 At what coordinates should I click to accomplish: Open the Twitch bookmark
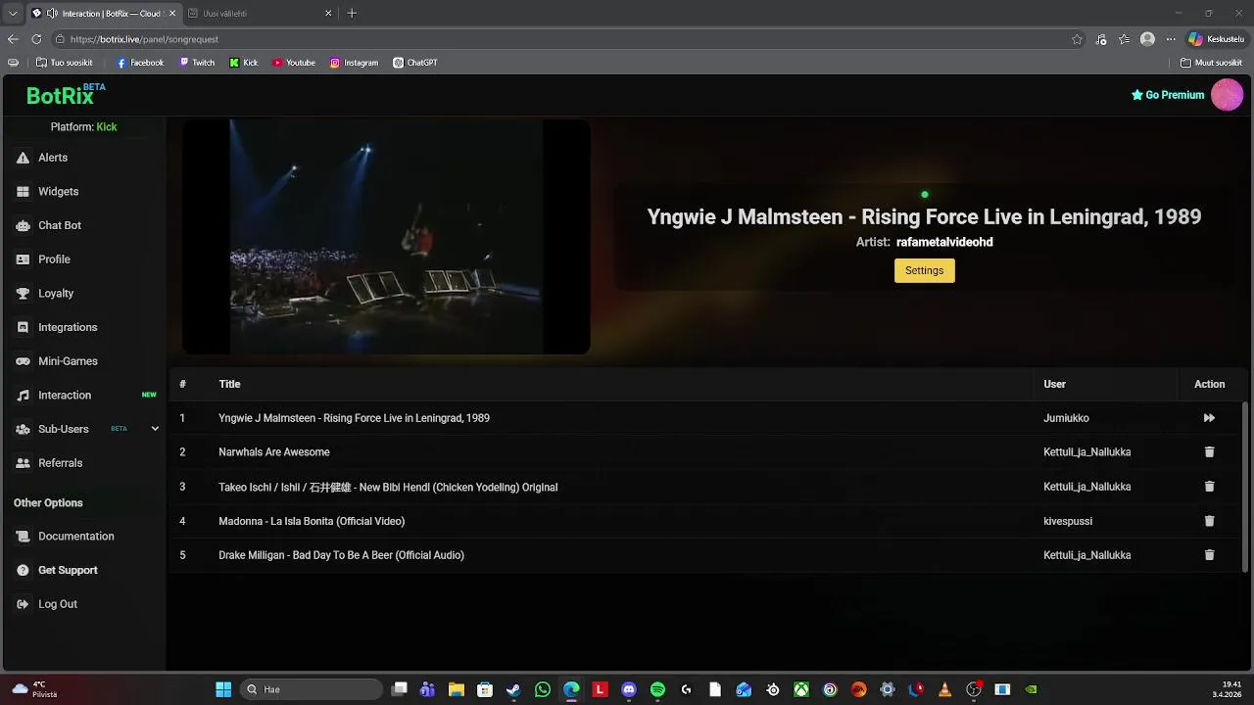(x=197, y=63)
